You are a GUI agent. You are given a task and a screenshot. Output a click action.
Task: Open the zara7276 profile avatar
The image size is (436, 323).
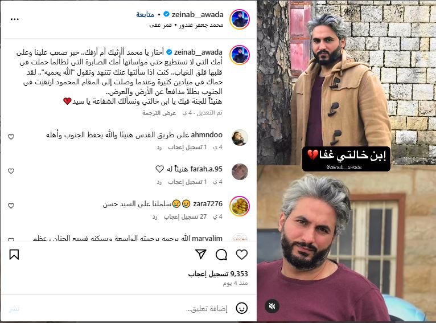[240, 206]
